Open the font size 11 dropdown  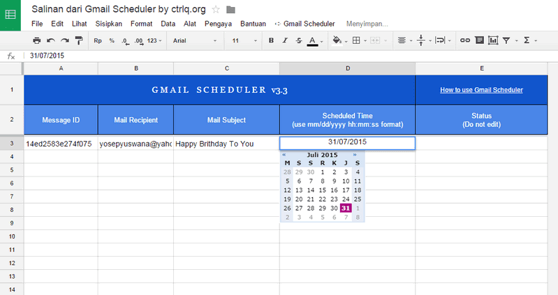click(x=244, y=40)
